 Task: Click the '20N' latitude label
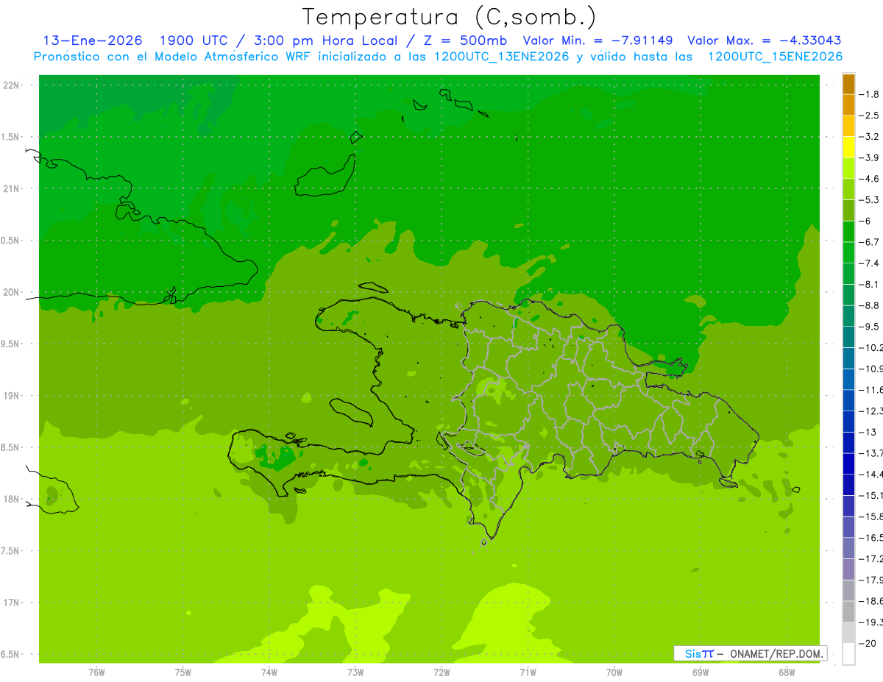(x=12, y=292)
